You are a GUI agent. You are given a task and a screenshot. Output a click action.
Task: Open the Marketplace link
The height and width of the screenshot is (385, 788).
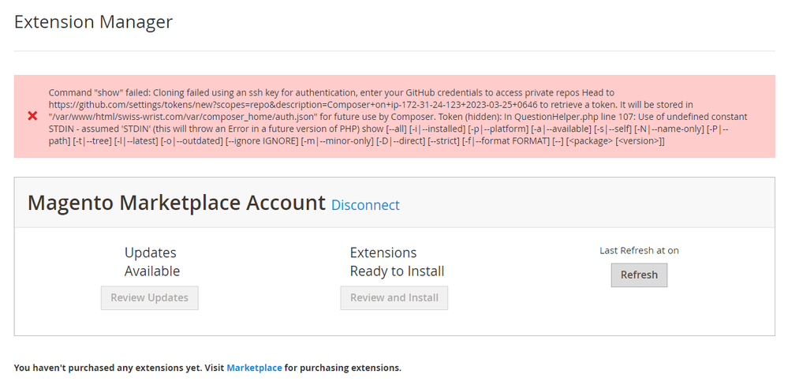click(x=254, y=368)
